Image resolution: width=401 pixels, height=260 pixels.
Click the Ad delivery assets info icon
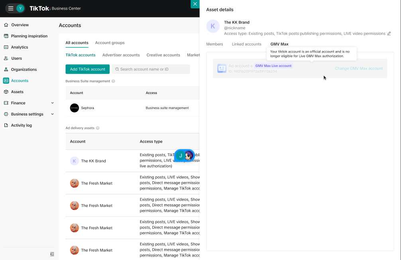[98, 128]
